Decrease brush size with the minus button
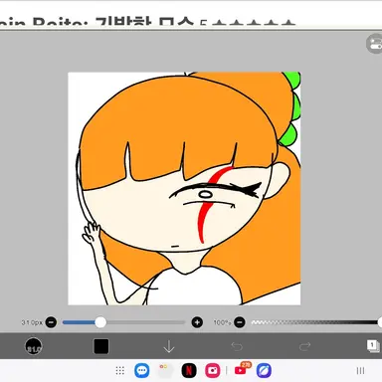The width and height of the screenshot is (382, 382). [51, 322]
